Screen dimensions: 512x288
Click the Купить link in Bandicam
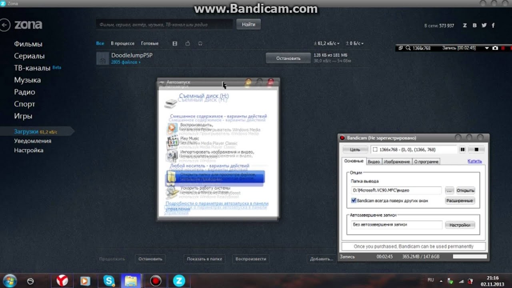pyautogui.click(x=474, y=161)
